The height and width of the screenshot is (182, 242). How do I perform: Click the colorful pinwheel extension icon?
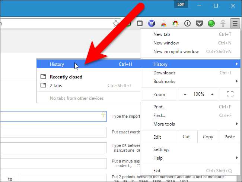[175, 24]
